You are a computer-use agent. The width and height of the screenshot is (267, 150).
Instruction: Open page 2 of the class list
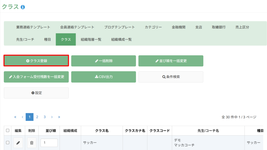[x=37, y=117]
